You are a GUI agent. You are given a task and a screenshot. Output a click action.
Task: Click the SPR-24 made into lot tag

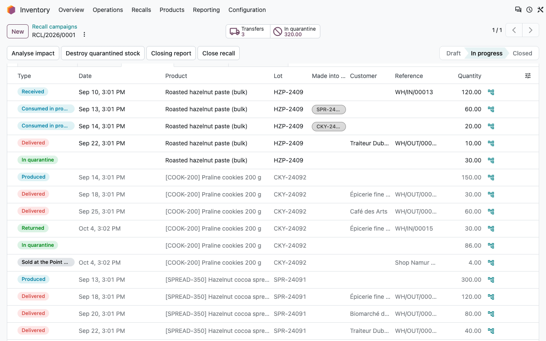pyautogui.click(x=329, y=110)
